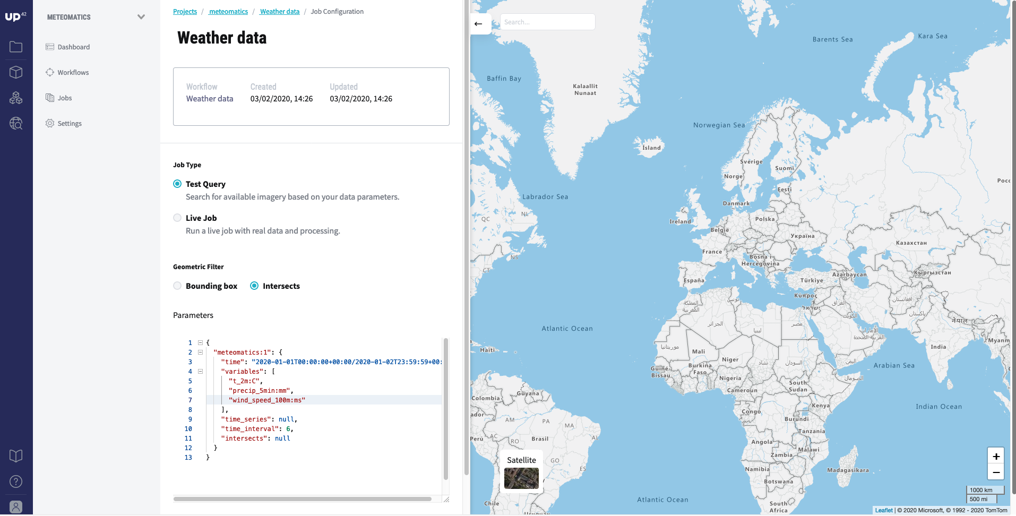Zoom in the map with plus button

996,456
